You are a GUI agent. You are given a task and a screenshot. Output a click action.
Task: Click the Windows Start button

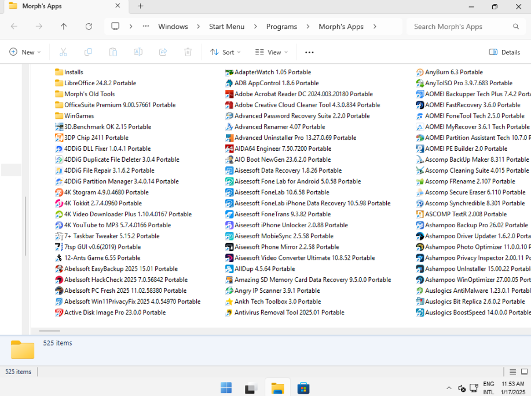pos(226,388)
